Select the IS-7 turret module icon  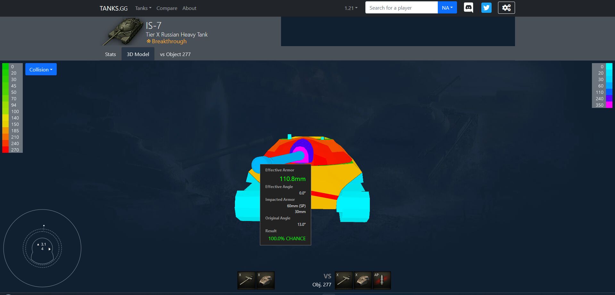pos(265,280)
